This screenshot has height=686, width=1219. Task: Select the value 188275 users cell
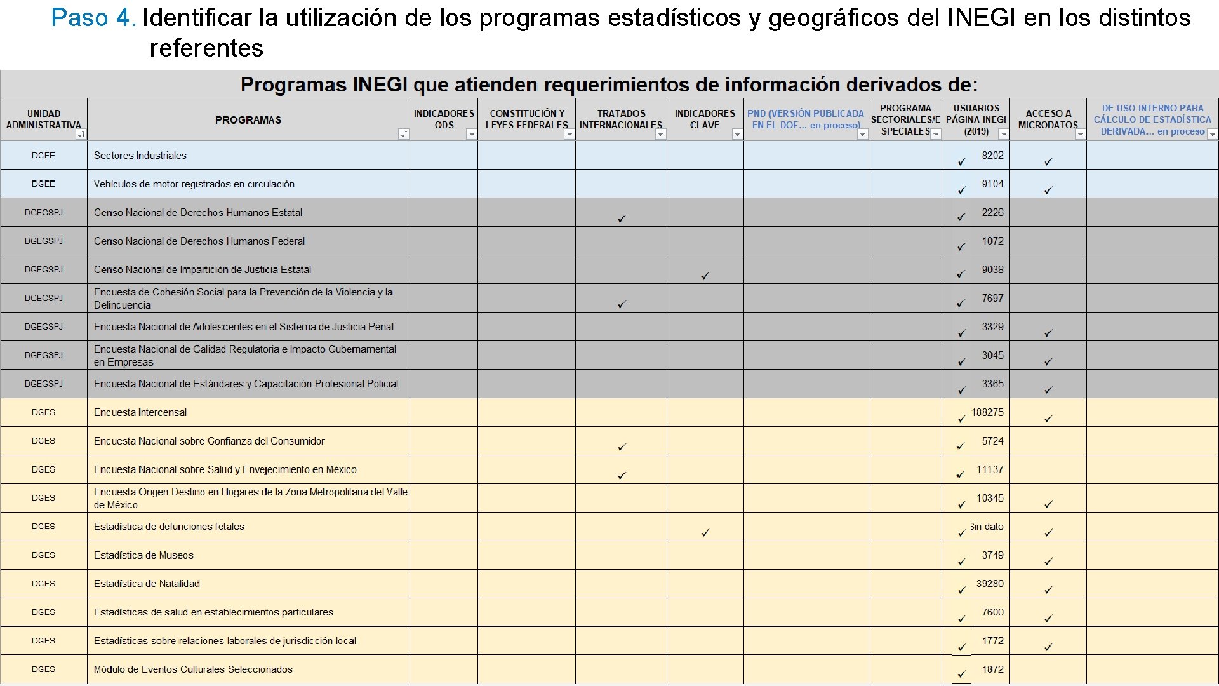(987, 412)
